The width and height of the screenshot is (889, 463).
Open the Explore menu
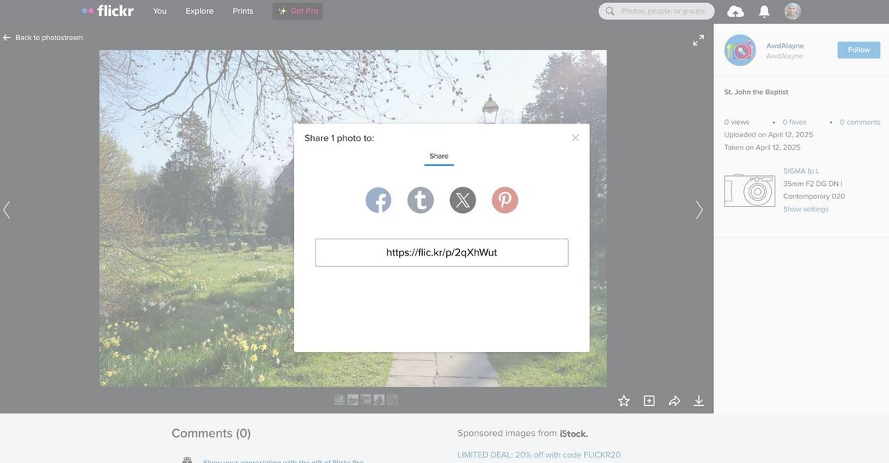pyautogui.click(x=199, y=12)
